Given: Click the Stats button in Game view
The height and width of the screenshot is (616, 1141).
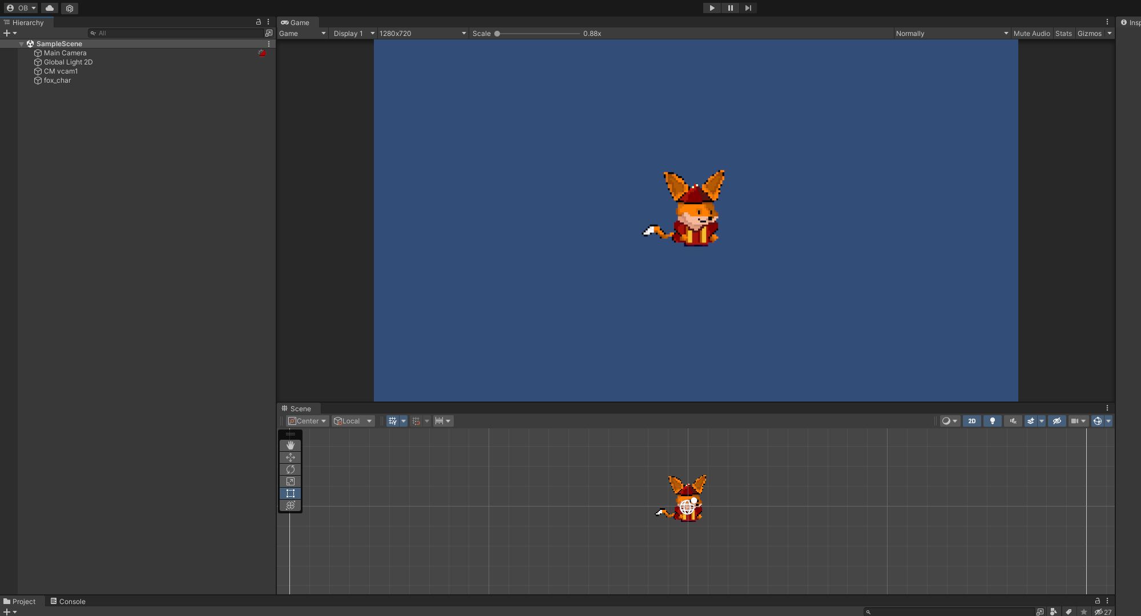Looking at the screenshot, I should (x=1063, y=33).
